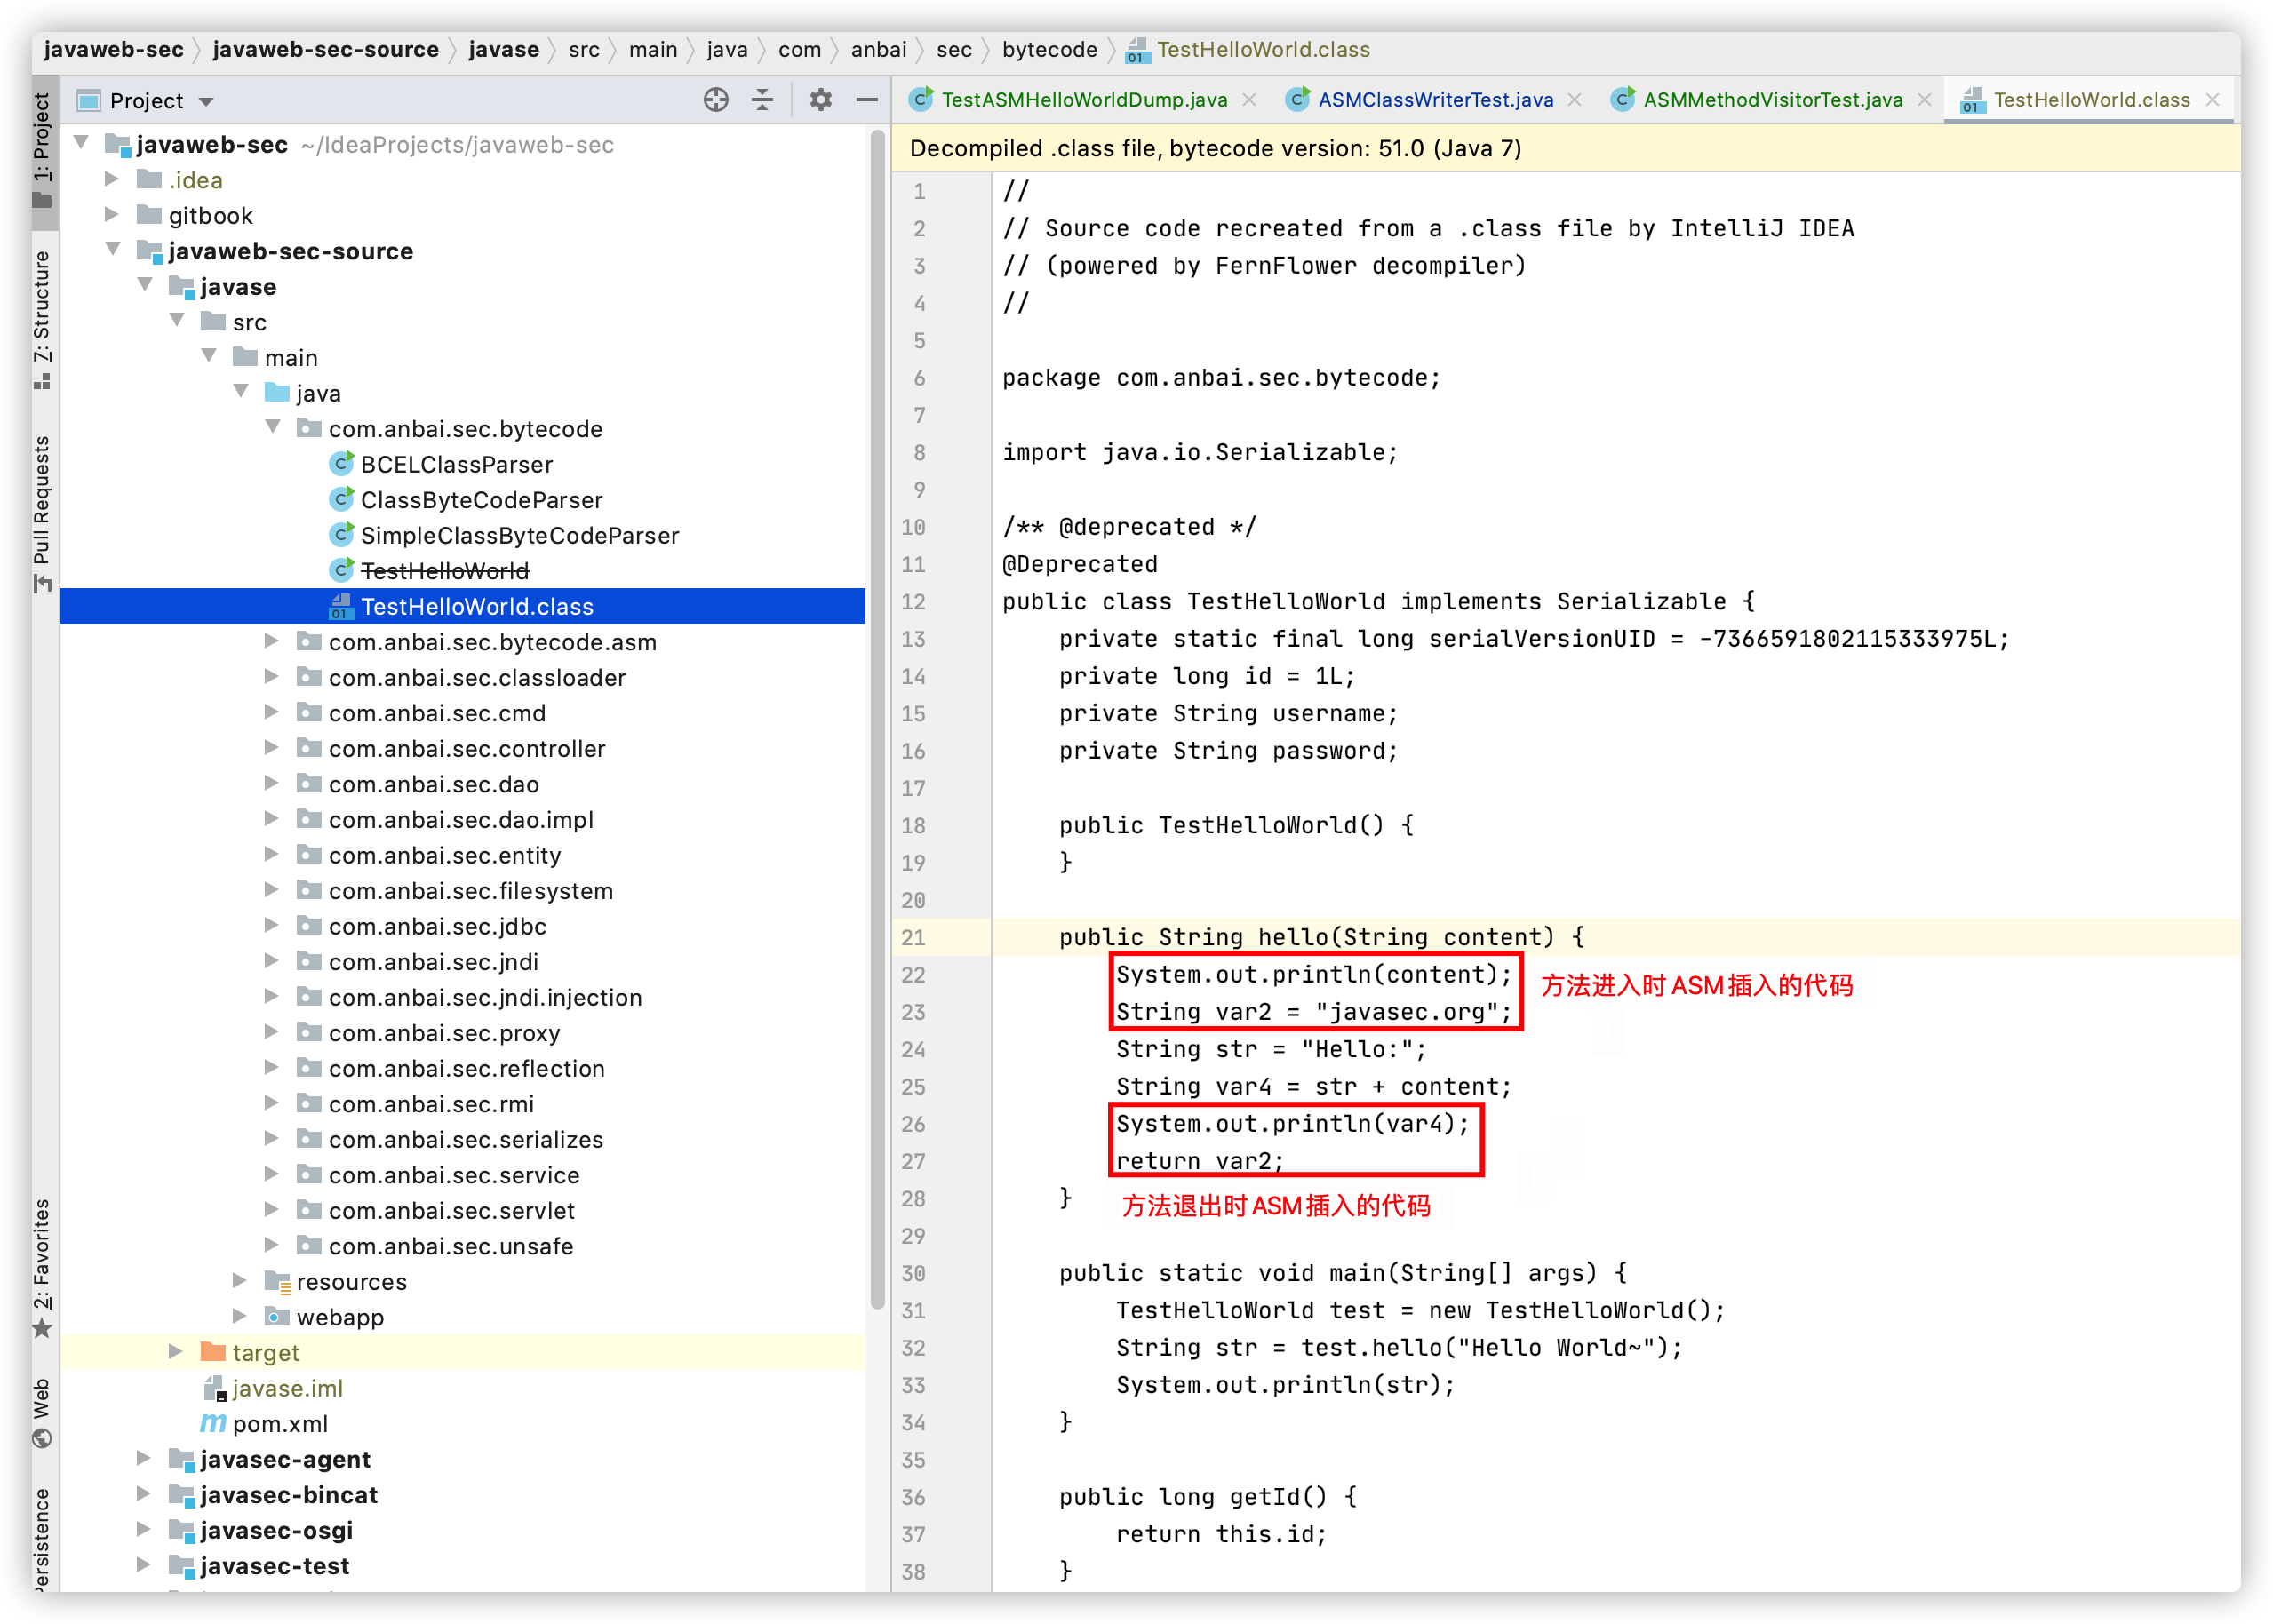The height and width of the screenshot is (1624, 2273).
Task: Click the Project tree vertical scrollbar
Action: pyautogui.click(x=877, y=720)
